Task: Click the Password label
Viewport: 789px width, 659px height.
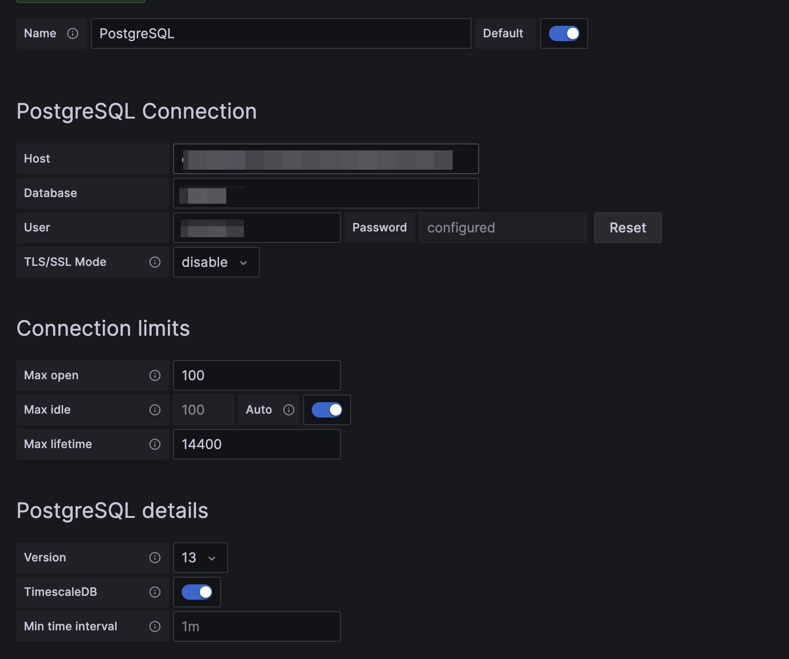Action: tap(380, 228)
